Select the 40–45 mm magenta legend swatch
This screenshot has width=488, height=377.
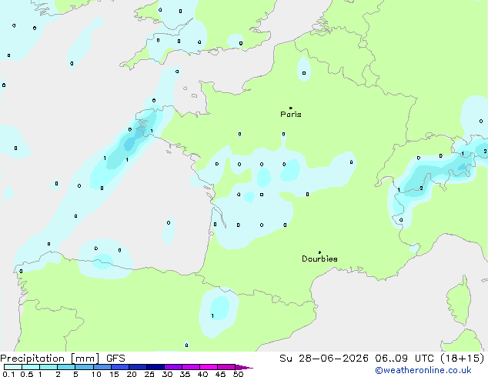pos(209,367)
